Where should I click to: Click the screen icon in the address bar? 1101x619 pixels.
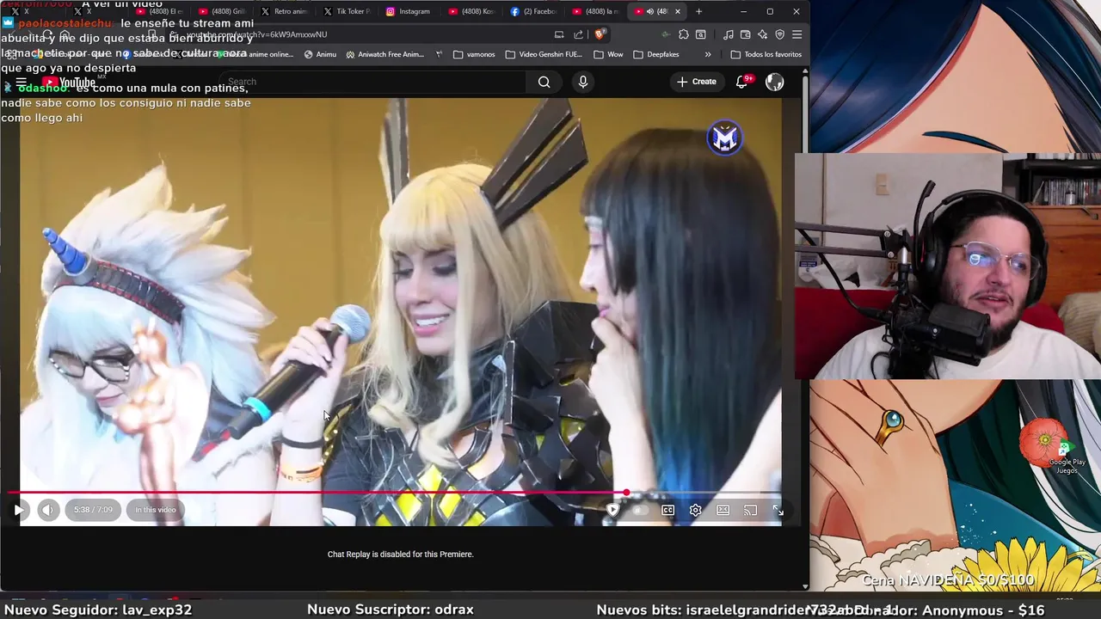(x=559, y=34)
